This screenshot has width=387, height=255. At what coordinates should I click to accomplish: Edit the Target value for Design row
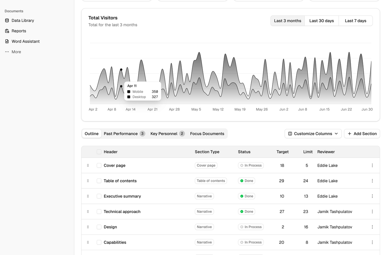[282, 227]
